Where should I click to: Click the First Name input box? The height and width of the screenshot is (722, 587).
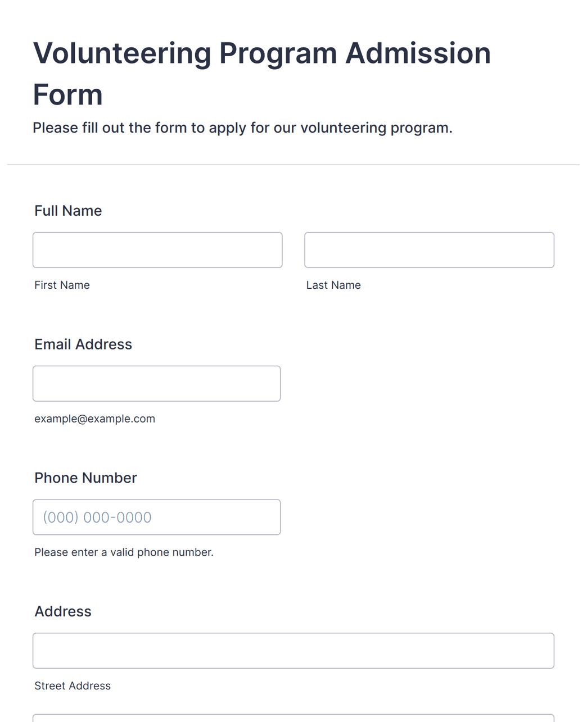[157, 250]
